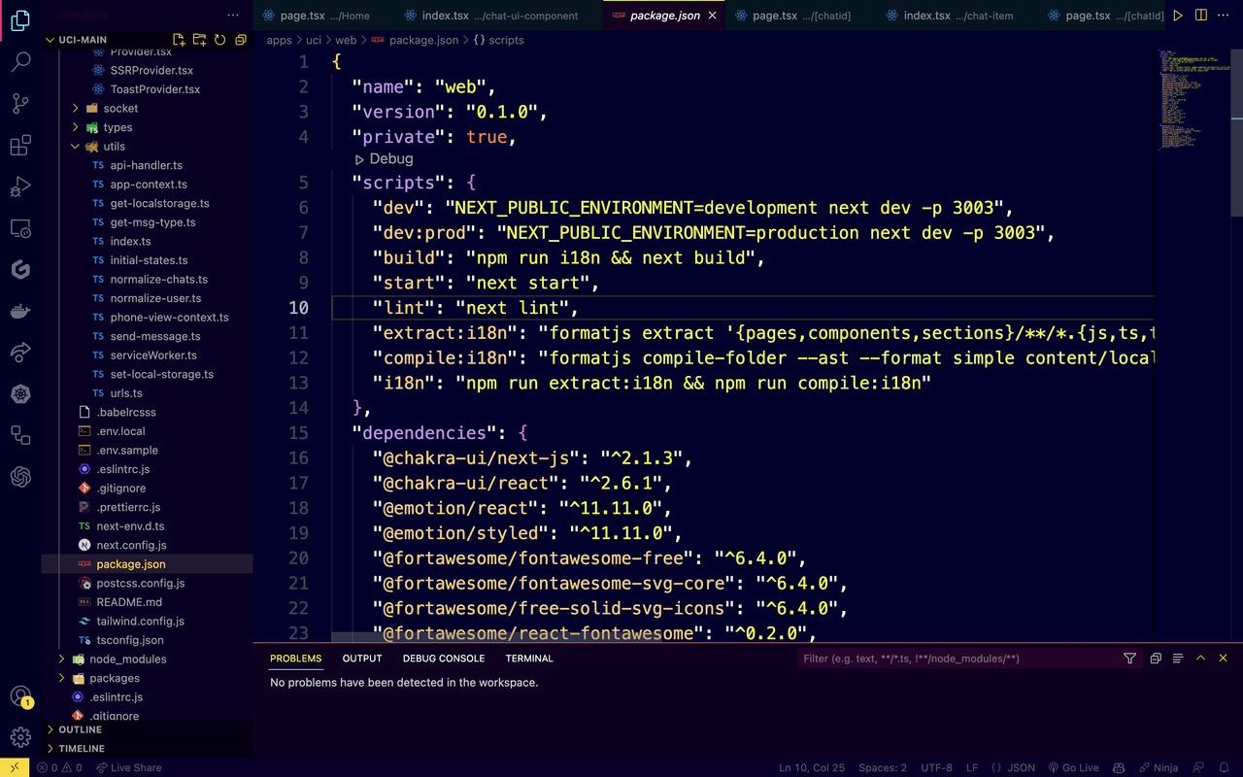This screenshot has height=777, width=1243.
Task: Click the New File icon in Explorer
Action: coord(179,40)
